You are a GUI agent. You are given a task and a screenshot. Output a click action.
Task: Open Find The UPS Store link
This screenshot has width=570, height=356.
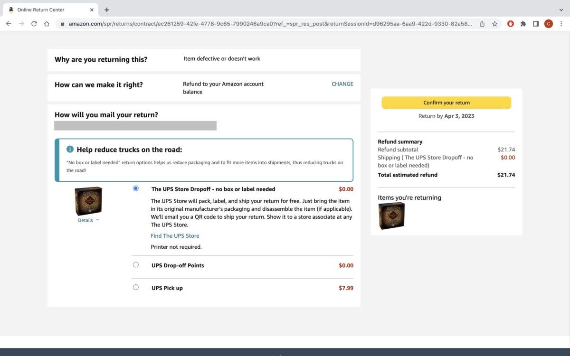click(x=175, y=236)
